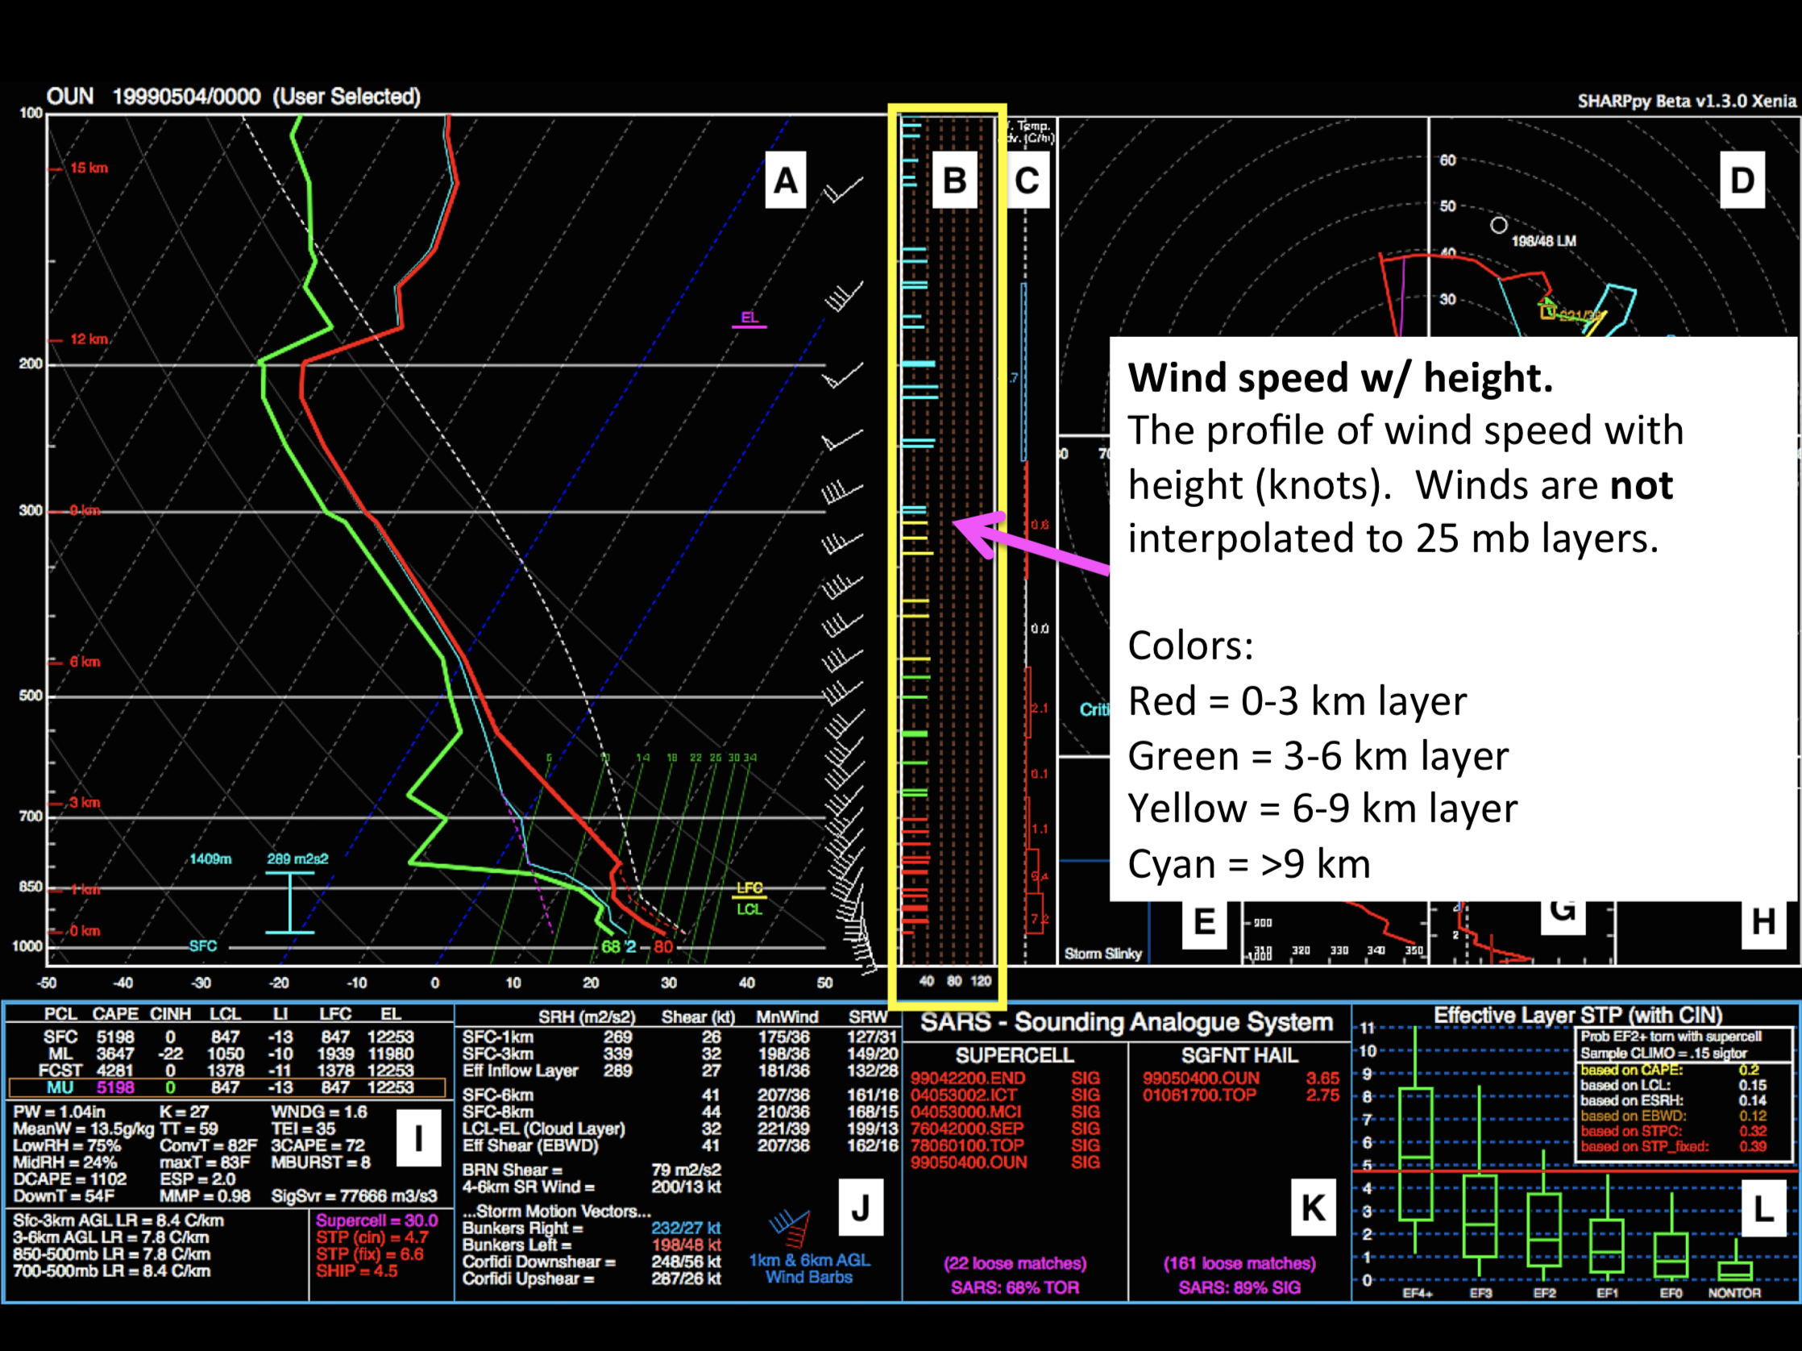This screenshot has height=1351, width=1802.
Task: Open supercell analog 76042000.SEP
Action: [967, 1129]
